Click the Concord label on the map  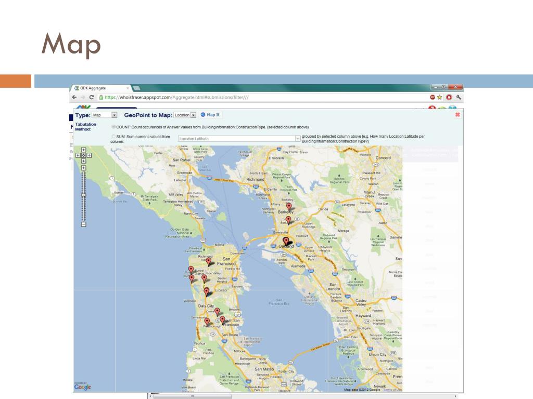tap(383, 158)
